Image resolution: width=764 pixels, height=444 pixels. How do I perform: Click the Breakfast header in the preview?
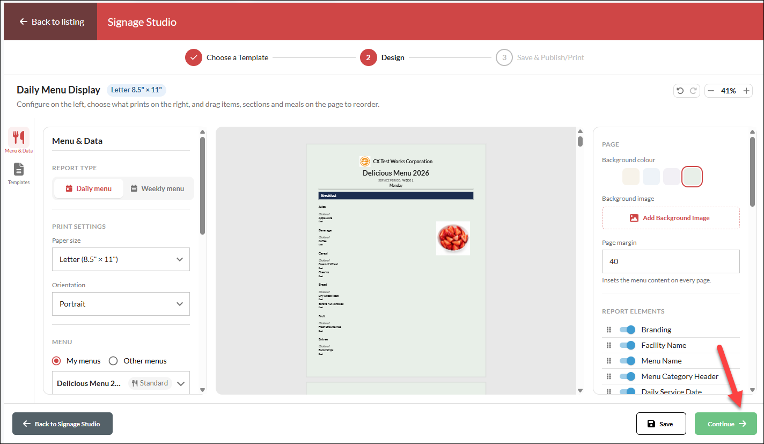[396, 195]
